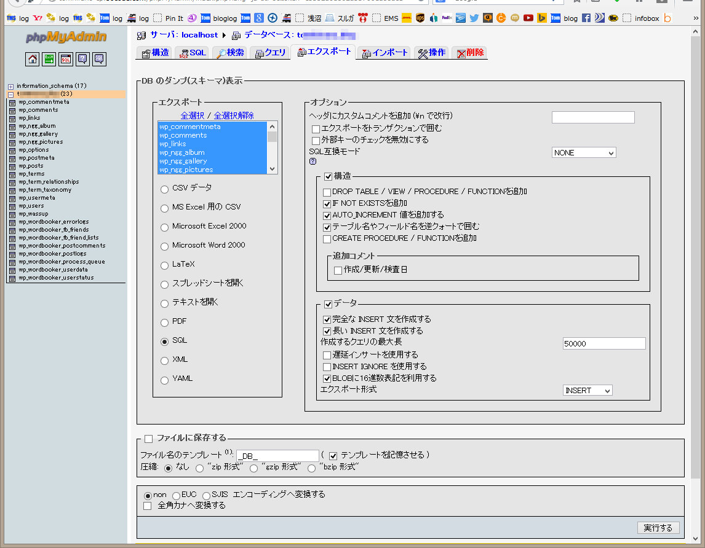Viewport: 705px width, 548px height.
Task: Click the 全選択解除 link
Action: pos(234,115)
